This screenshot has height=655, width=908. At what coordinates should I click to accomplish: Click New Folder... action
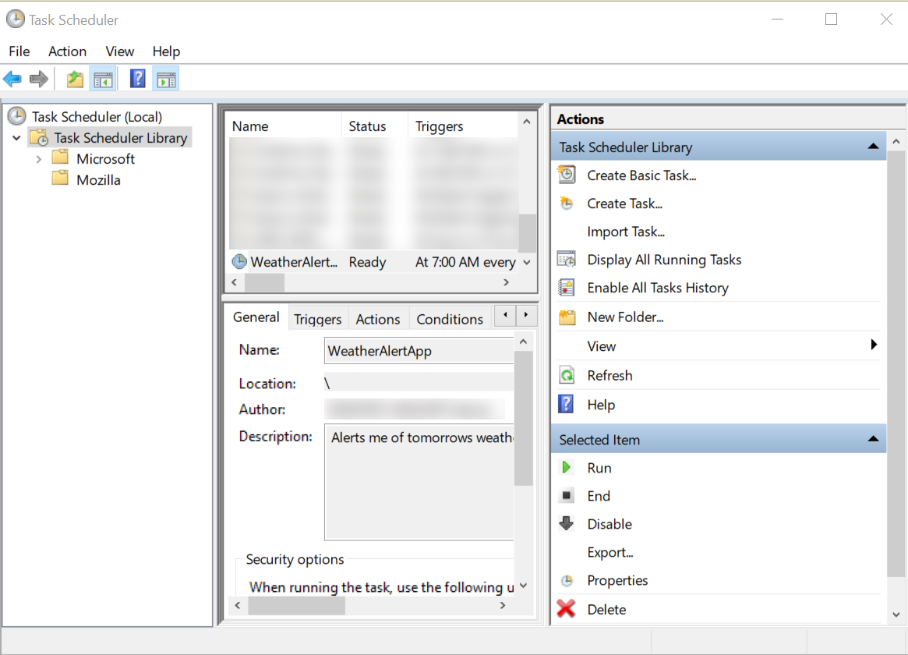pyautogui.click(x=625, y=317)
